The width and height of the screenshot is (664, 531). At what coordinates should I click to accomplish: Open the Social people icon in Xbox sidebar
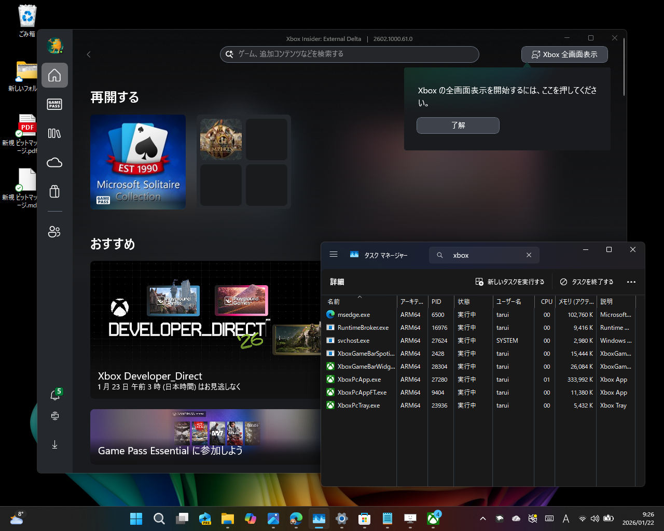pos(54,232)
